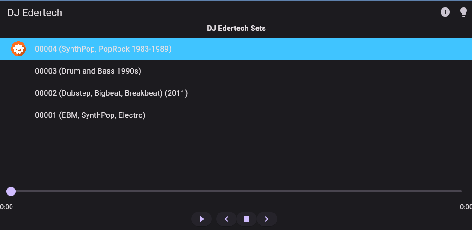This screenshot has width=472, height=230.
Task: Click the "DJ Edertech Sets" heading
Action: [236, 29]
